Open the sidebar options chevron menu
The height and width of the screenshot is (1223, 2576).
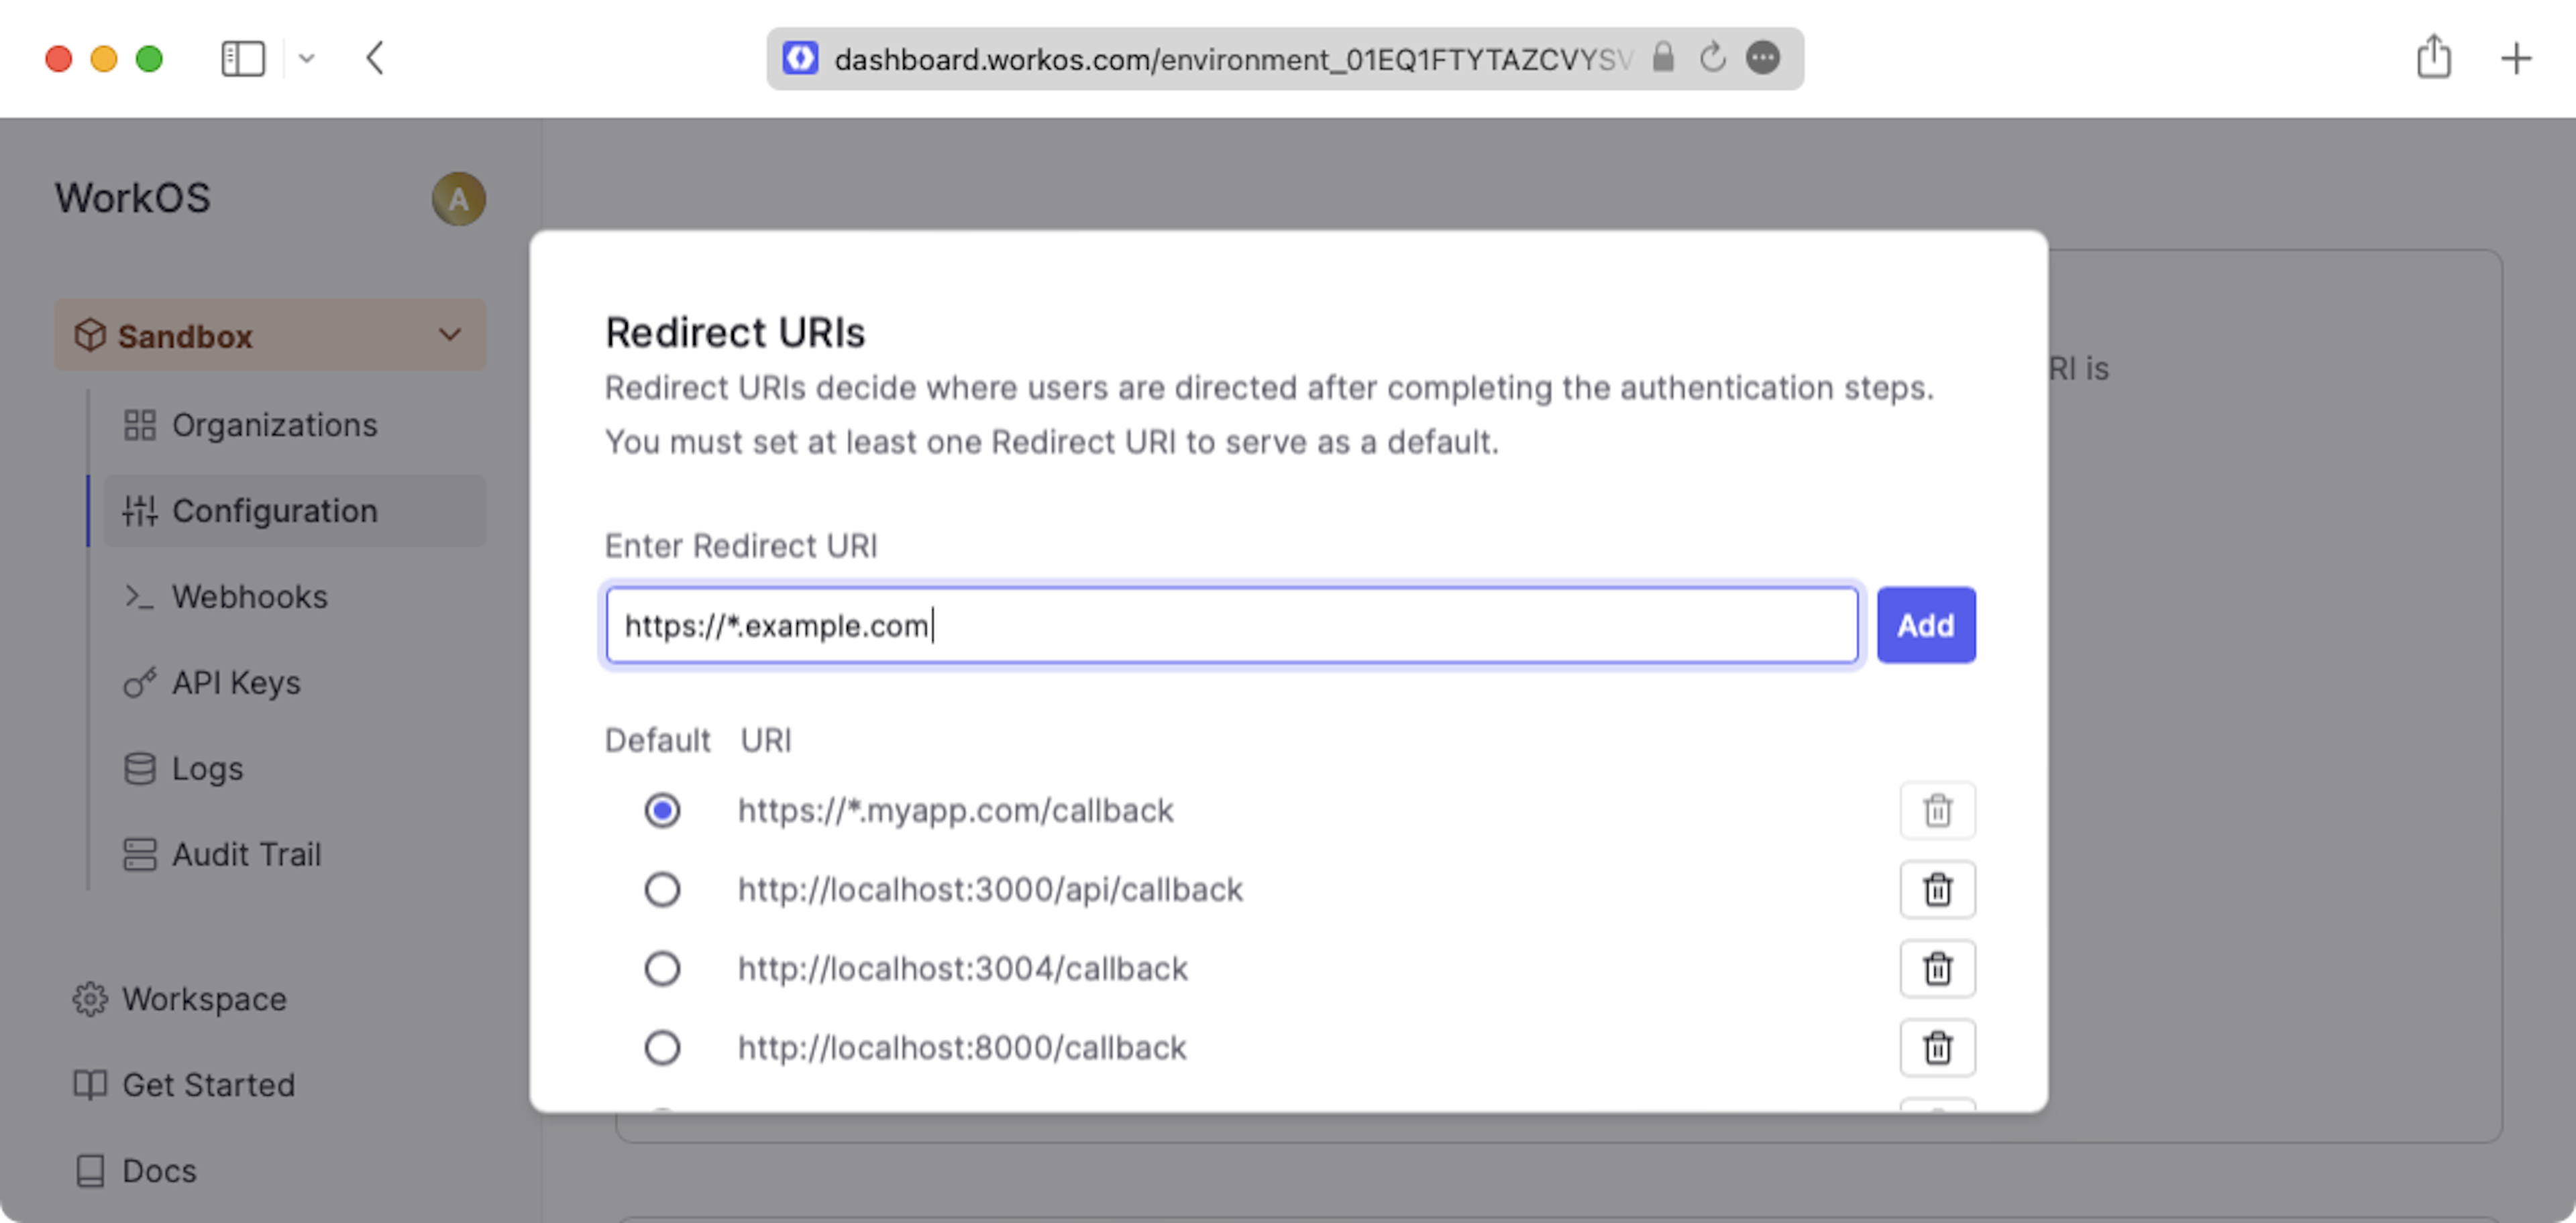click(307, 58)
